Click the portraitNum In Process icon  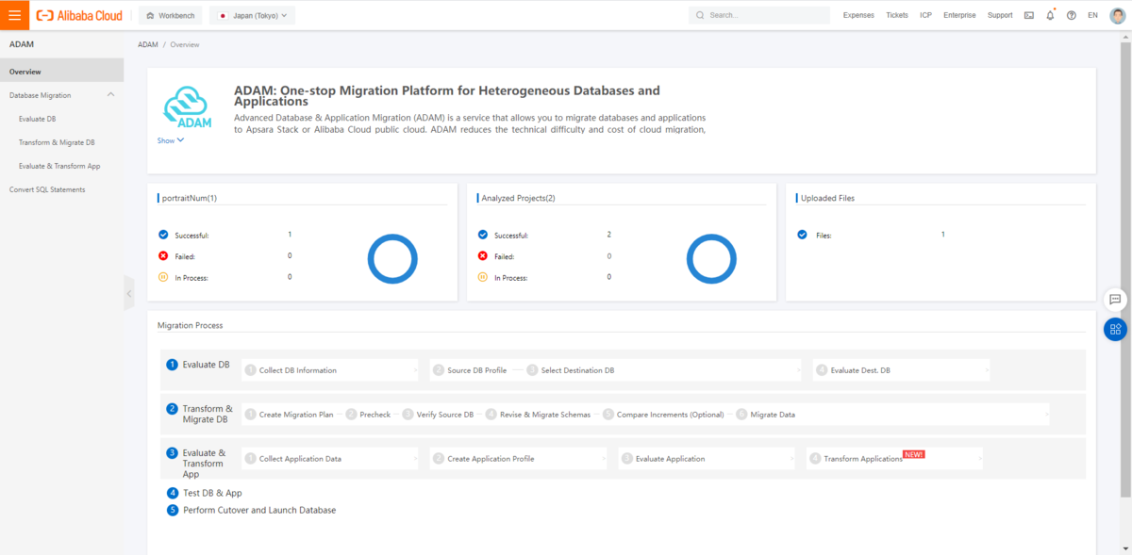(x=163, y=277)
